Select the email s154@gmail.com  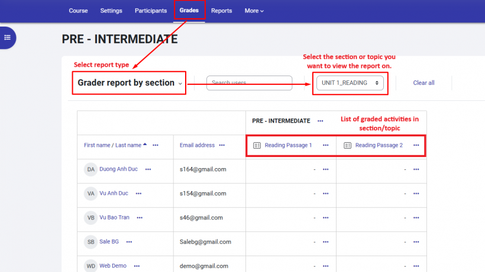(203, 194)
